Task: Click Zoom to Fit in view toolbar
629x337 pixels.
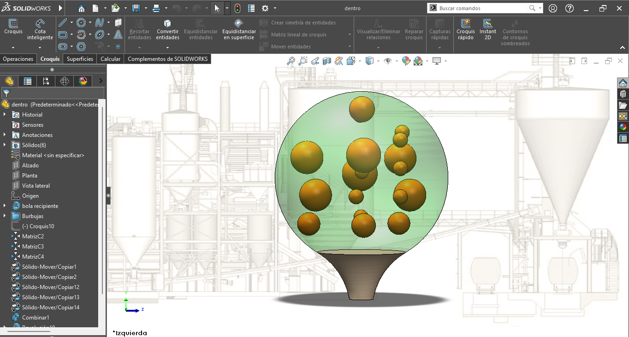Action: point(291,61)
